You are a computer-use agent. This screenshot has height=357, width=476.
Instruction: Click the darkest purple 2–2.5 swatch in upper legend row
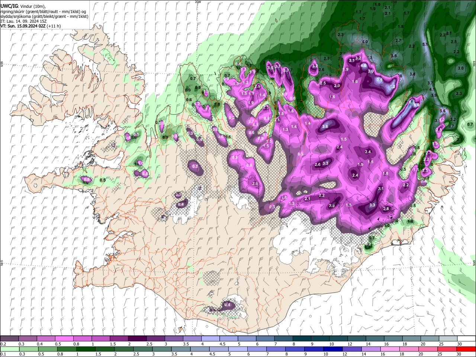(137, 338)
